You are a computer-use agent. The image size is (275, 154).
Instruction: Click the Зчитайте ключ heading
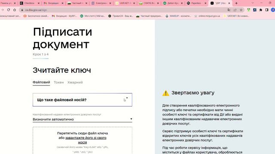62,70
